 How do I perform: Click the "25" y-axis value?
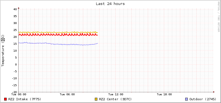pos(15,30)
